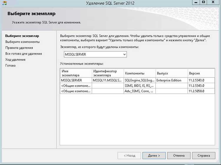Image resolution: width=221 pixels, height=165 pixels.
Task: Sort by the Имя экземпляра column header
Action: (76, 73)
